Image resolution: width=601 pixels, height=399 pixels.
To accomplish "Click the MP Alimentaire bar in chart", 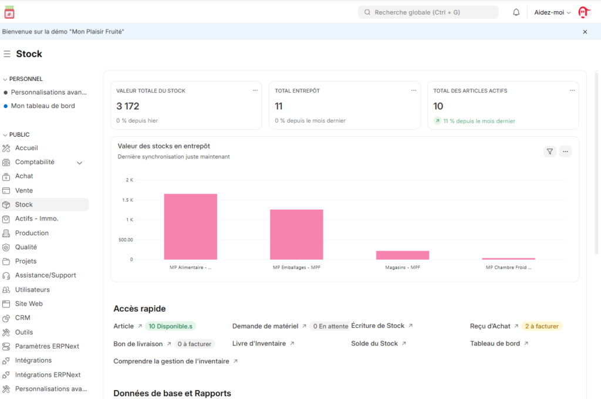I will click(x=190, y=226).
